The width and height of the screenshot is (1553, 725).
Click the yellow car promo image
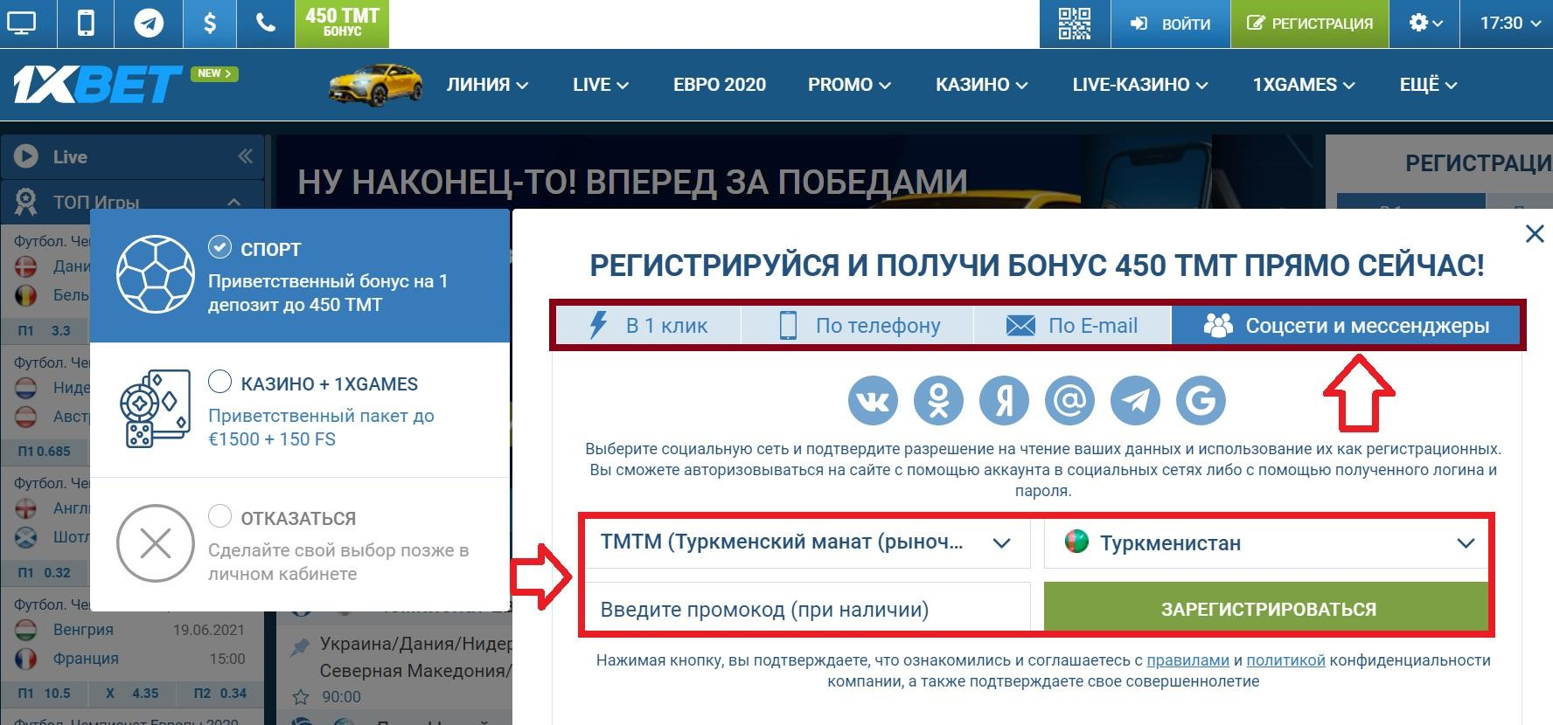pos(376,84)
